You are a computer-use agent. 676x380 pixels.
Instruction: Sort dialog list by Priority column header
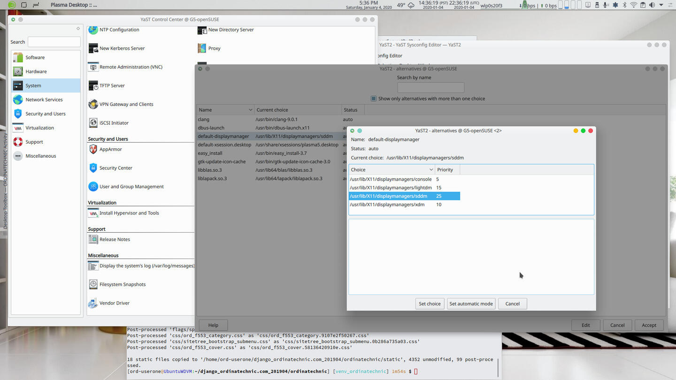click(447, 169)
